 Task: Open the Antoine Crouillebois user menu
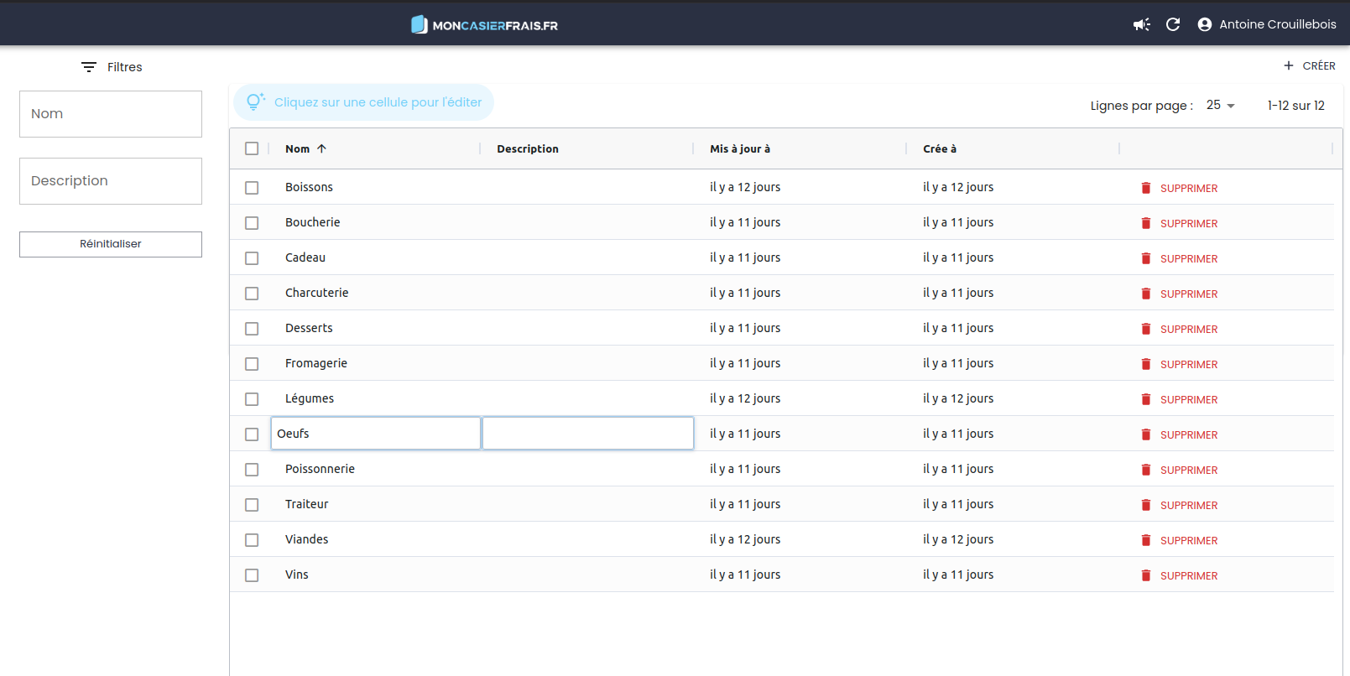(x=1277, y=24)
